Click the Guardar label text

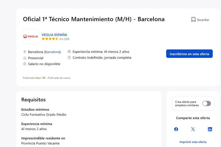203,20
